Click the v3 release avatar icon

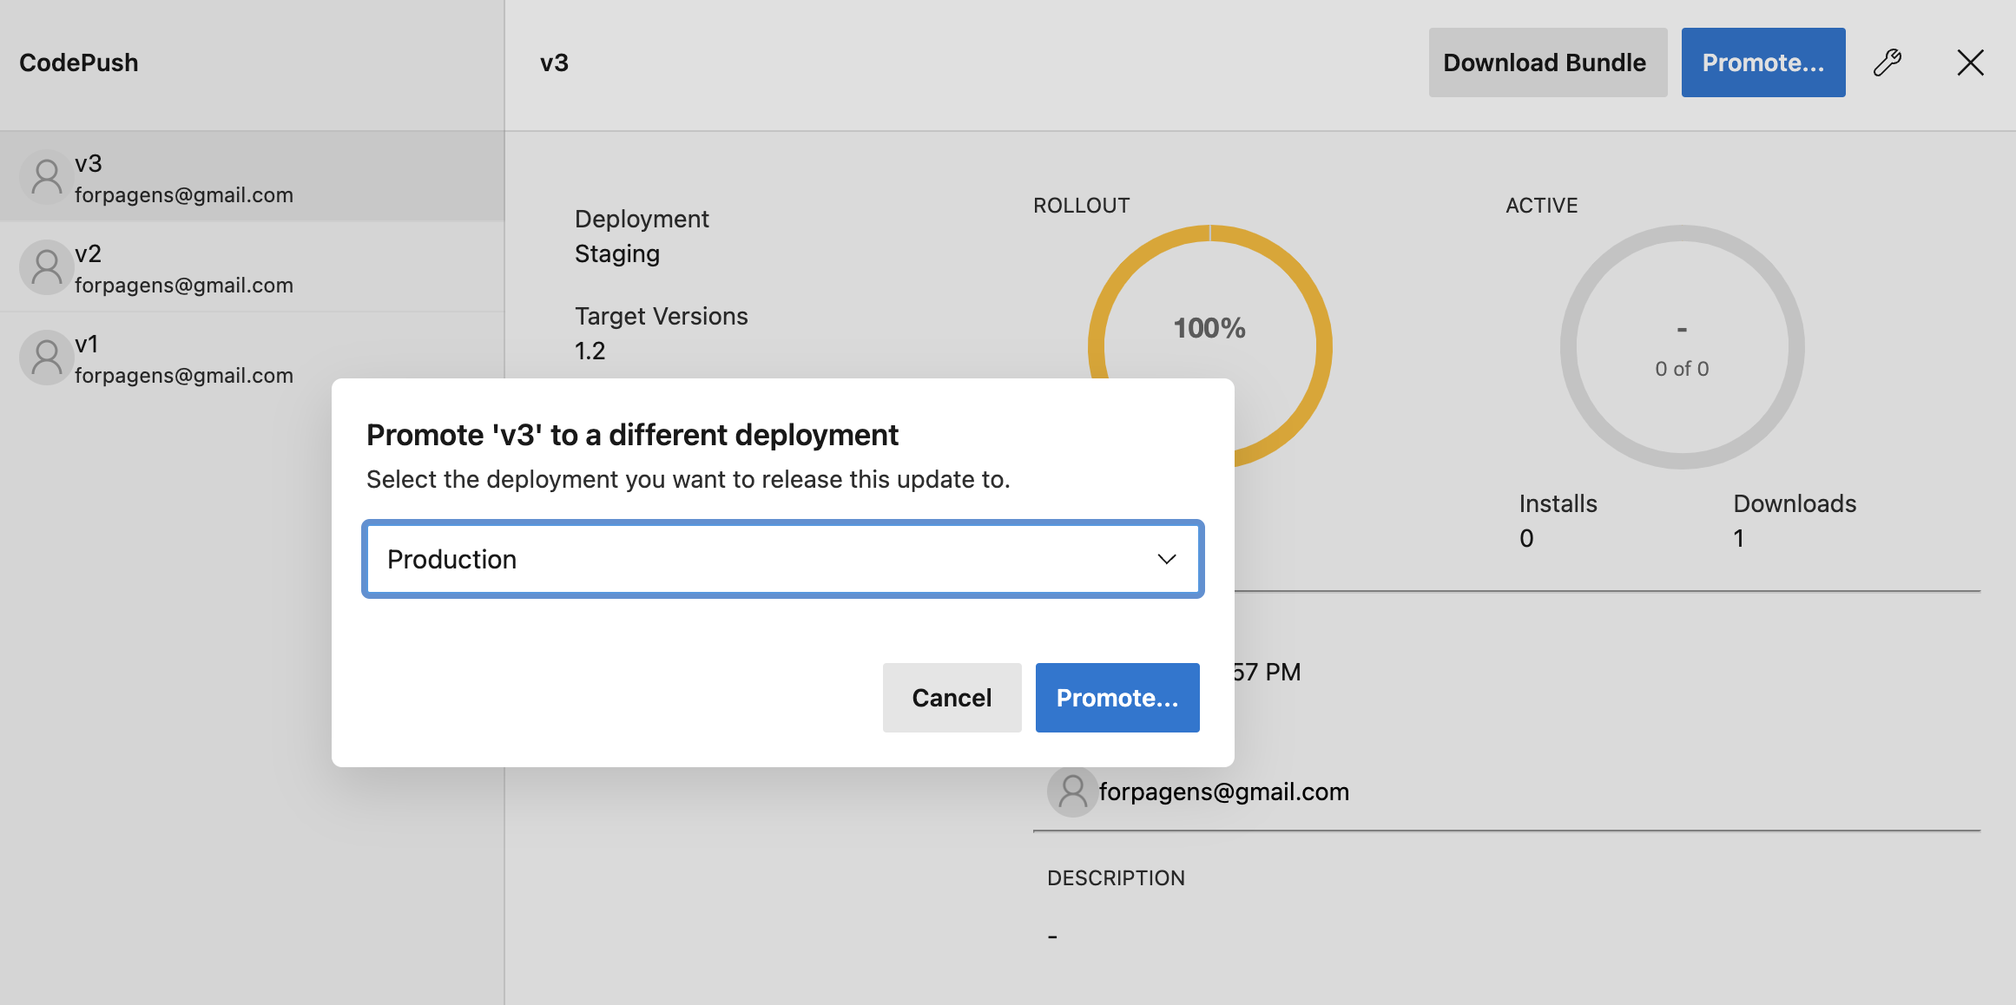coord(46,177)
